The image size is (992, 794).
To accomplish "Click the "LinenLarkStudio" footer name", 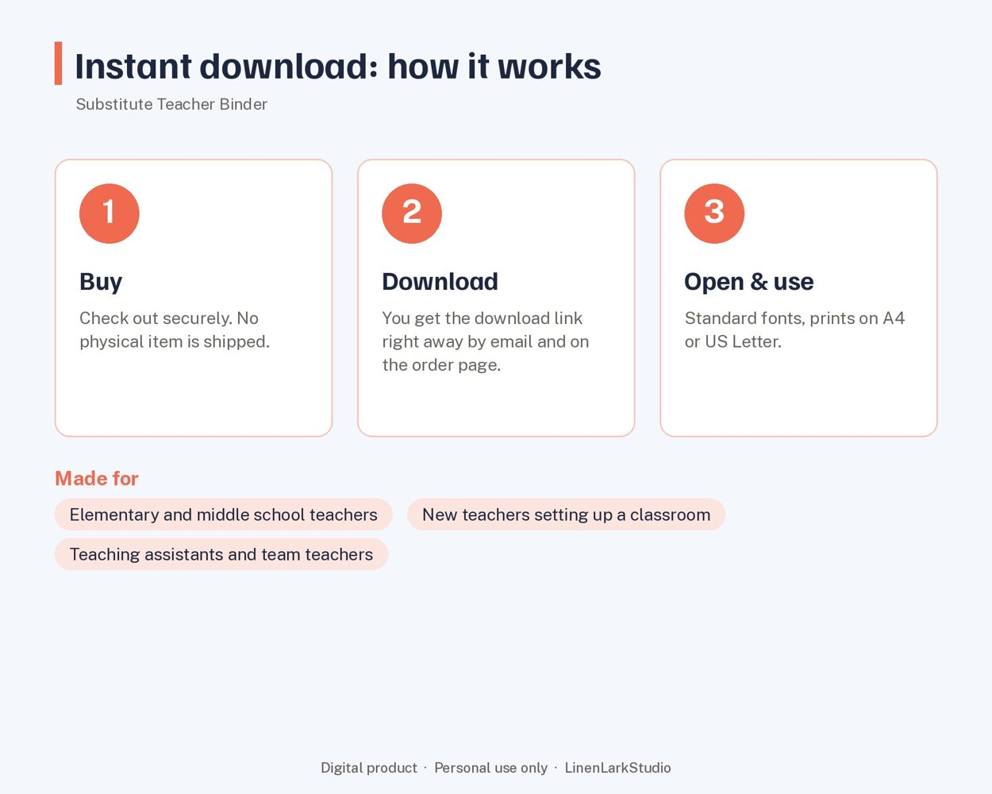I will pyautogui.click(x=618, y=768).
